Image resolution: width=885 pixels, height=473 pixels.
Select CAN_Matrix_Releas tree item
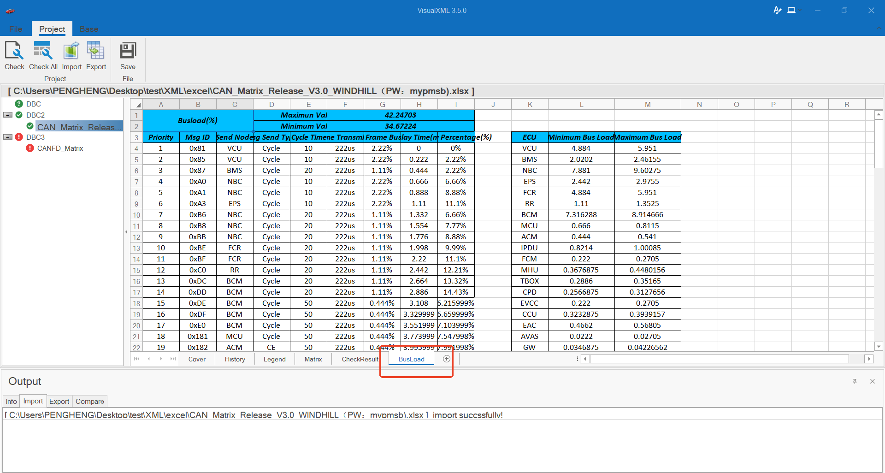[x=79, y=126]
